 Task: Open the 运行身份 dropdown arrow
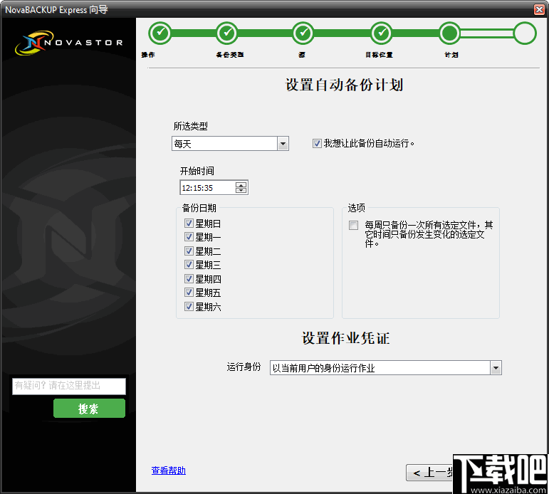496,367
